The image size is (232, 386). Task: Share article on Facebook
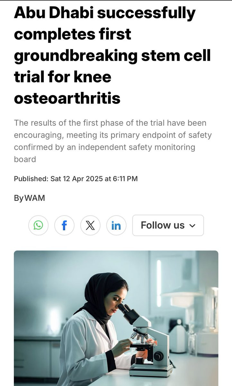[x=64, y=225]
